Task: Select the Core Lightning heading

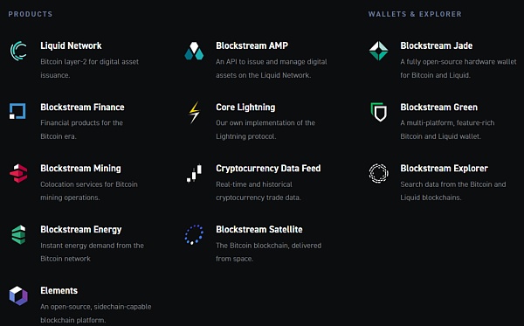Action: click(245, 107)
